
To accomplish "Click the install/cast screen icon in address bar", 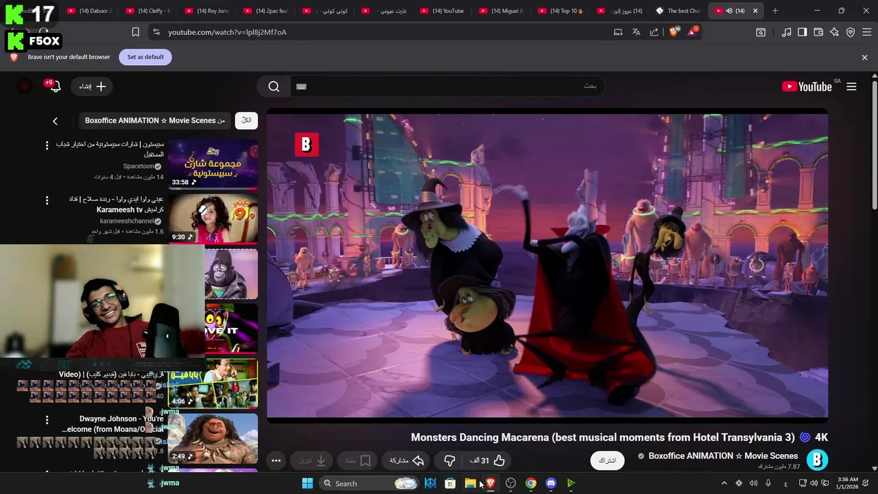I will [618, 32].
